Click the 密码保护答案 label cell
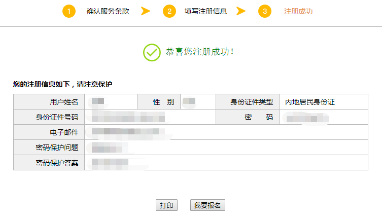The image size is (382, 218). [49, 163]
